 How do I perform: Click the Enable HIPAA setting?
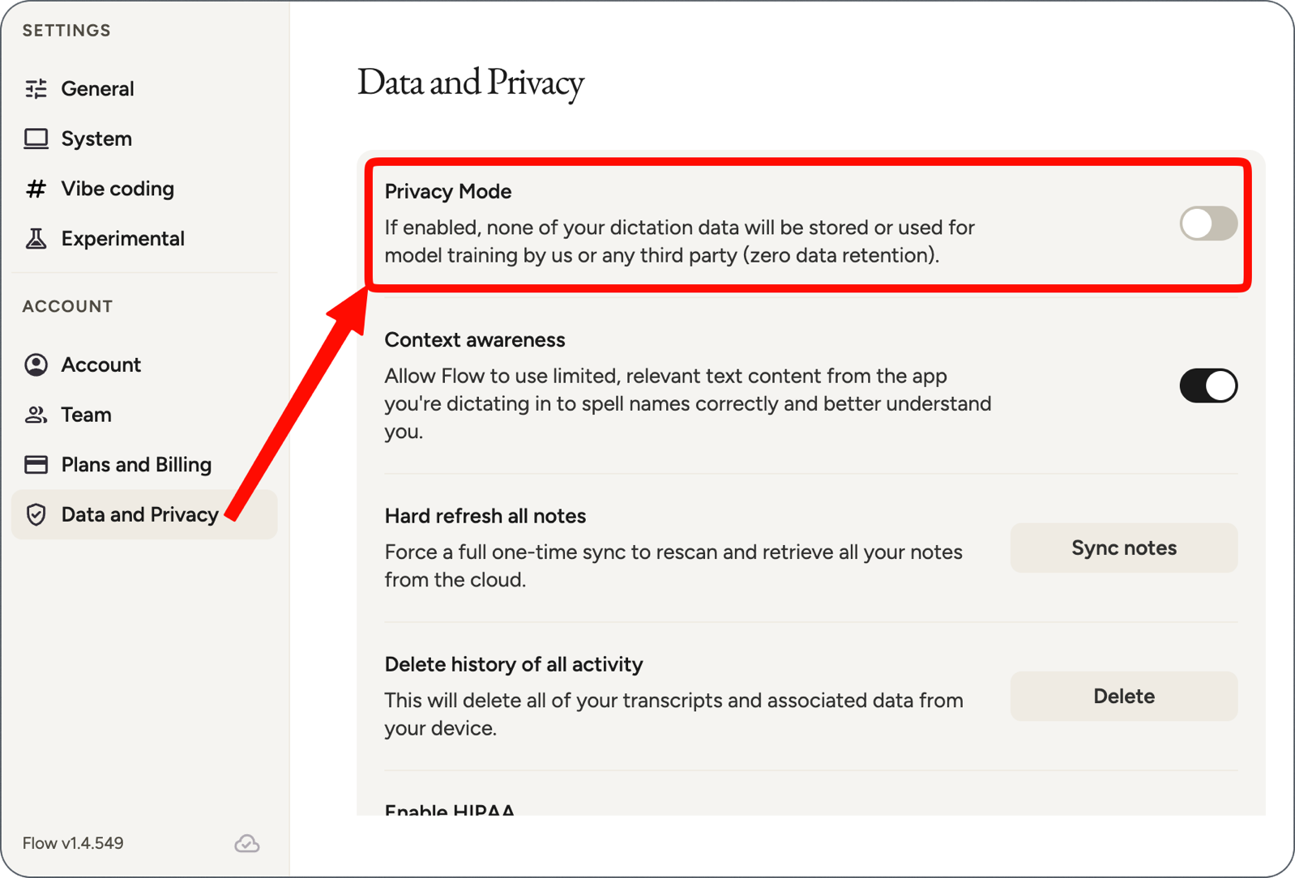pos(449,810)
